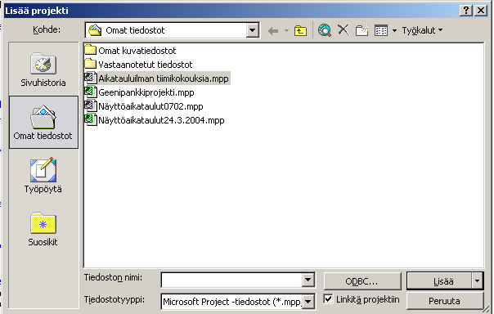Viewport: 494px width, 314px height.
Task: Click into the Tiedoston nimi field
Action: coord(231,280)
